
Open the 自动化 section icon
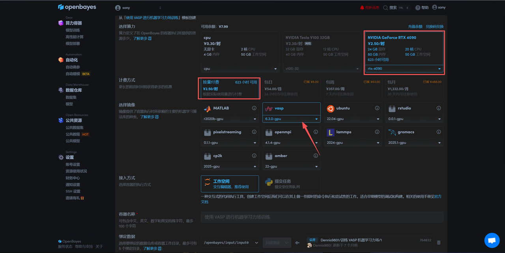61,60
